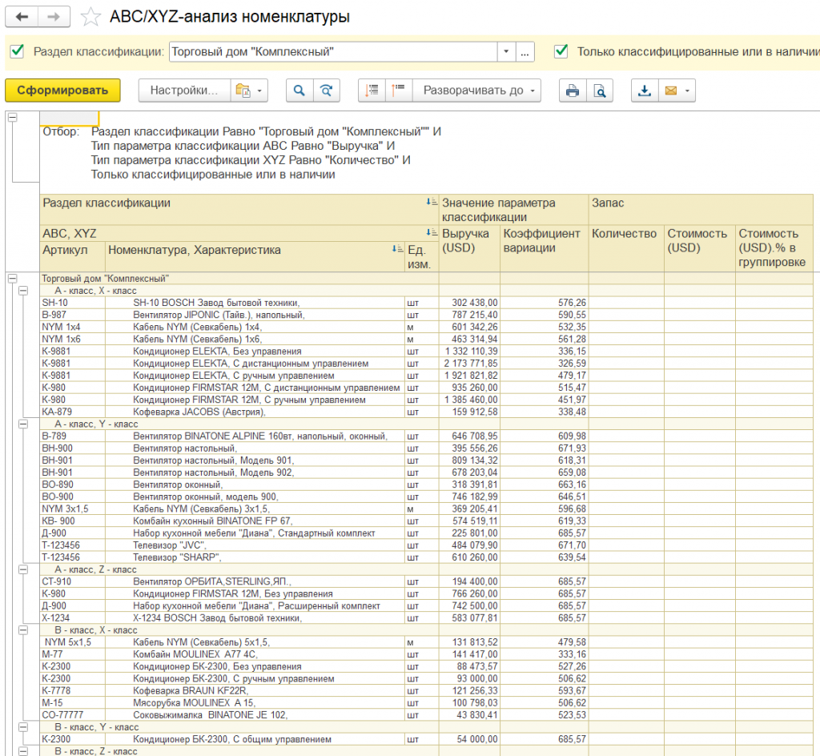
Task: Click the Сформировать button
Action: [x=62, y=90]
